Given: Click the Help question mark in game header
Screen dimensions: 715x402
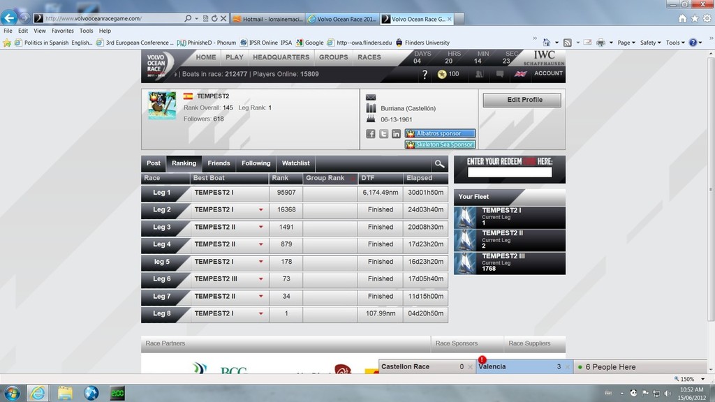Looking at the screenshot, I should click(425, 74).
